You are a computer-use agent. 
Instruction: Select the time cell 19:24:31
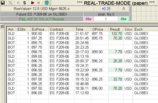coord(83,65)
